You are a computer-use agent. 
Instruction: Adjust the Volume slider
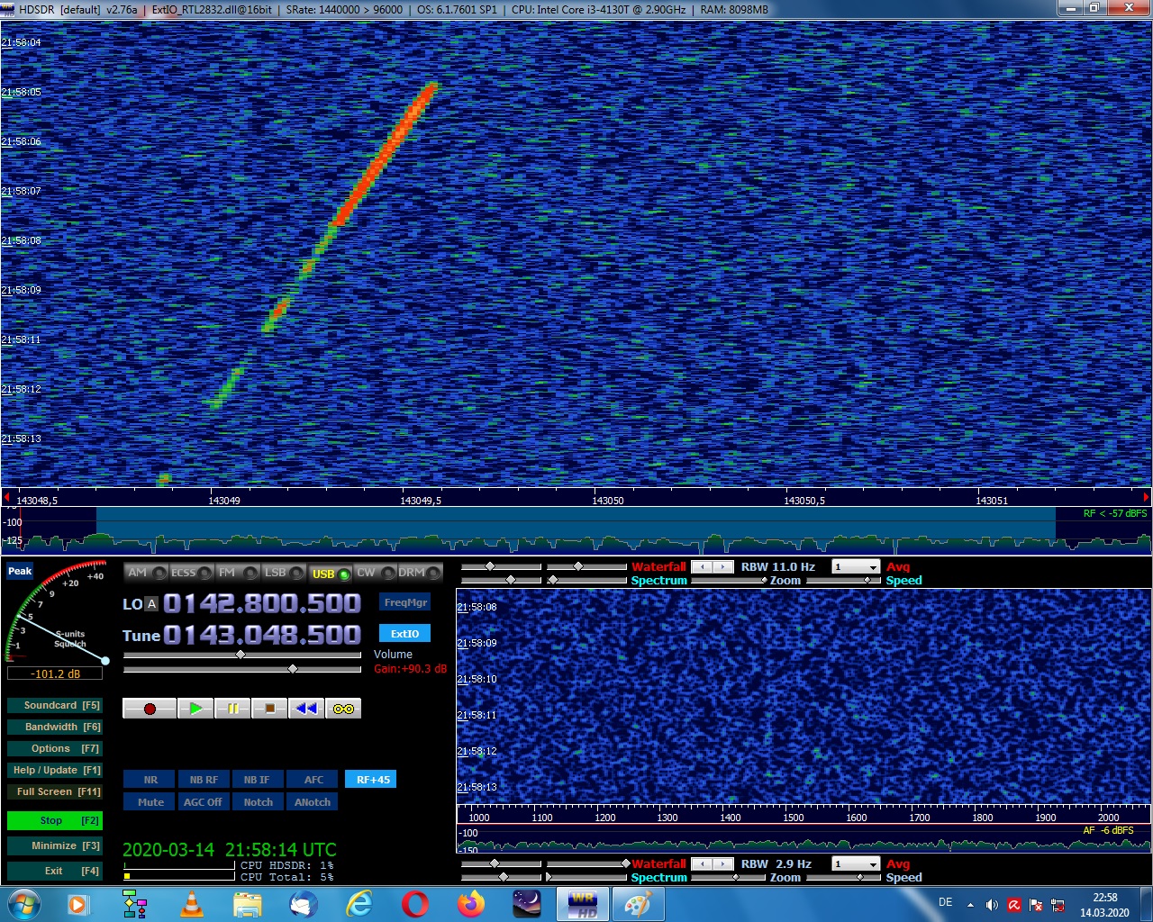point(242,655)
